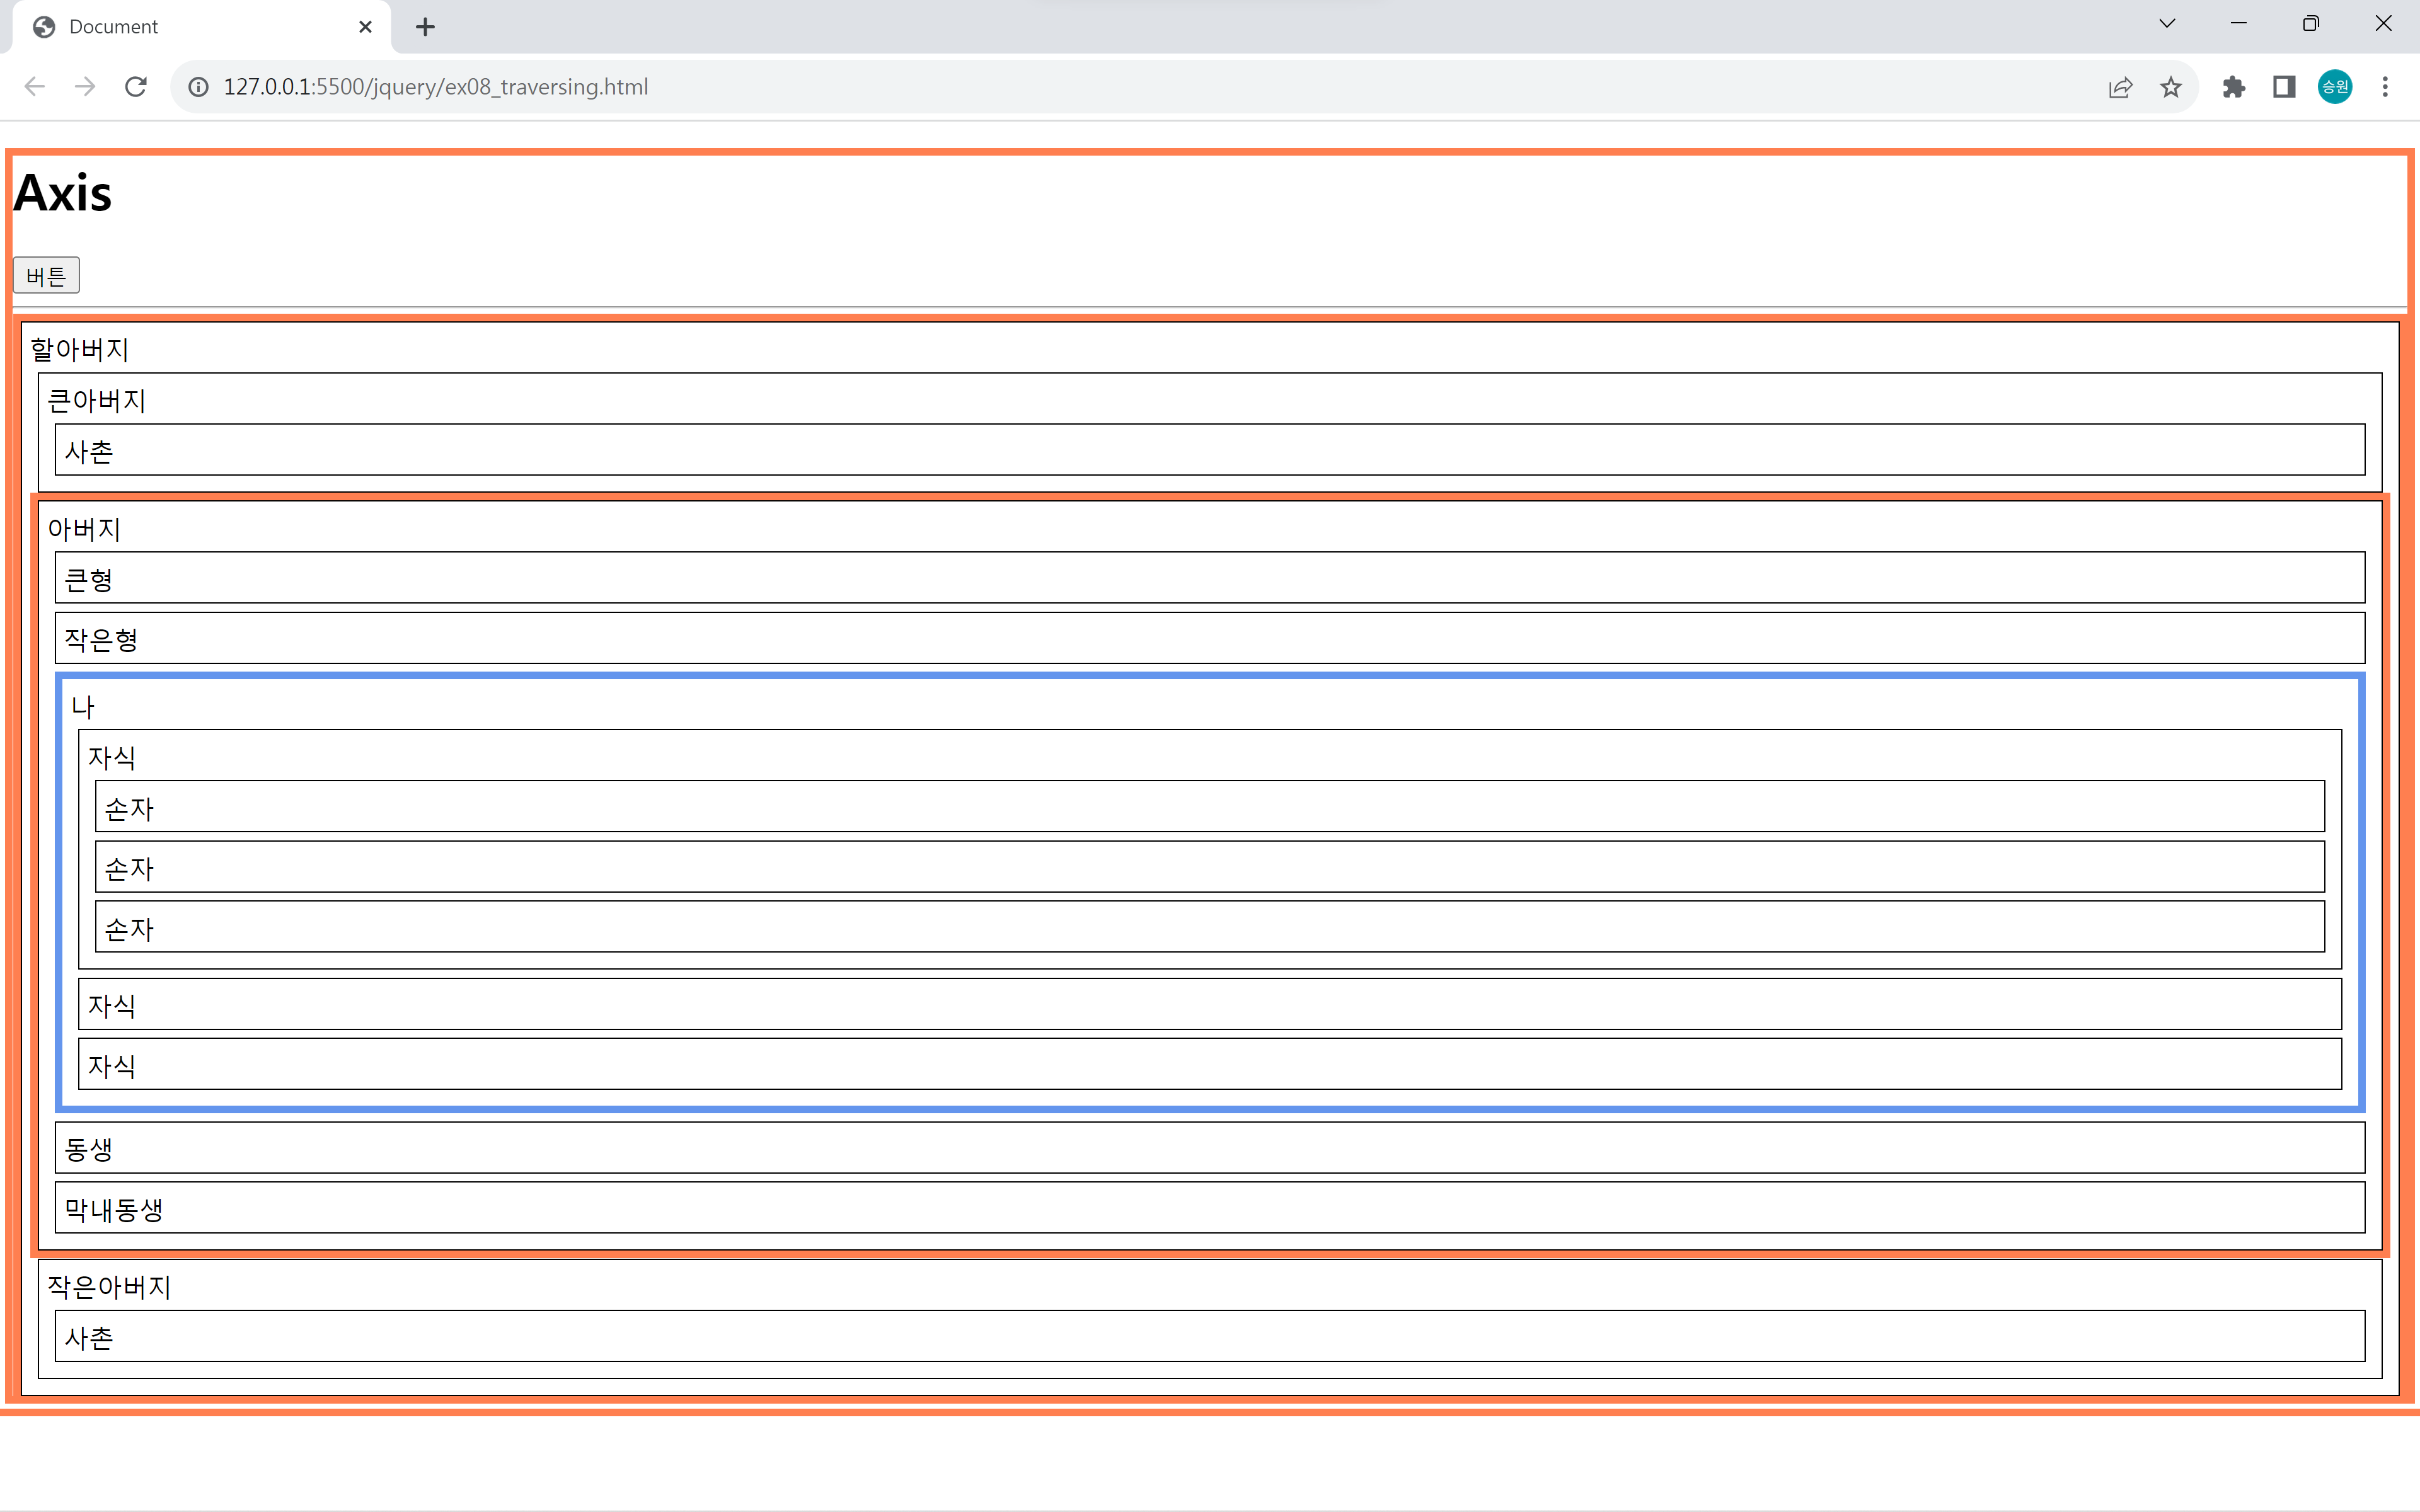2420x1512 pixels.
Task: Close the Document tab
Action: 365,27
